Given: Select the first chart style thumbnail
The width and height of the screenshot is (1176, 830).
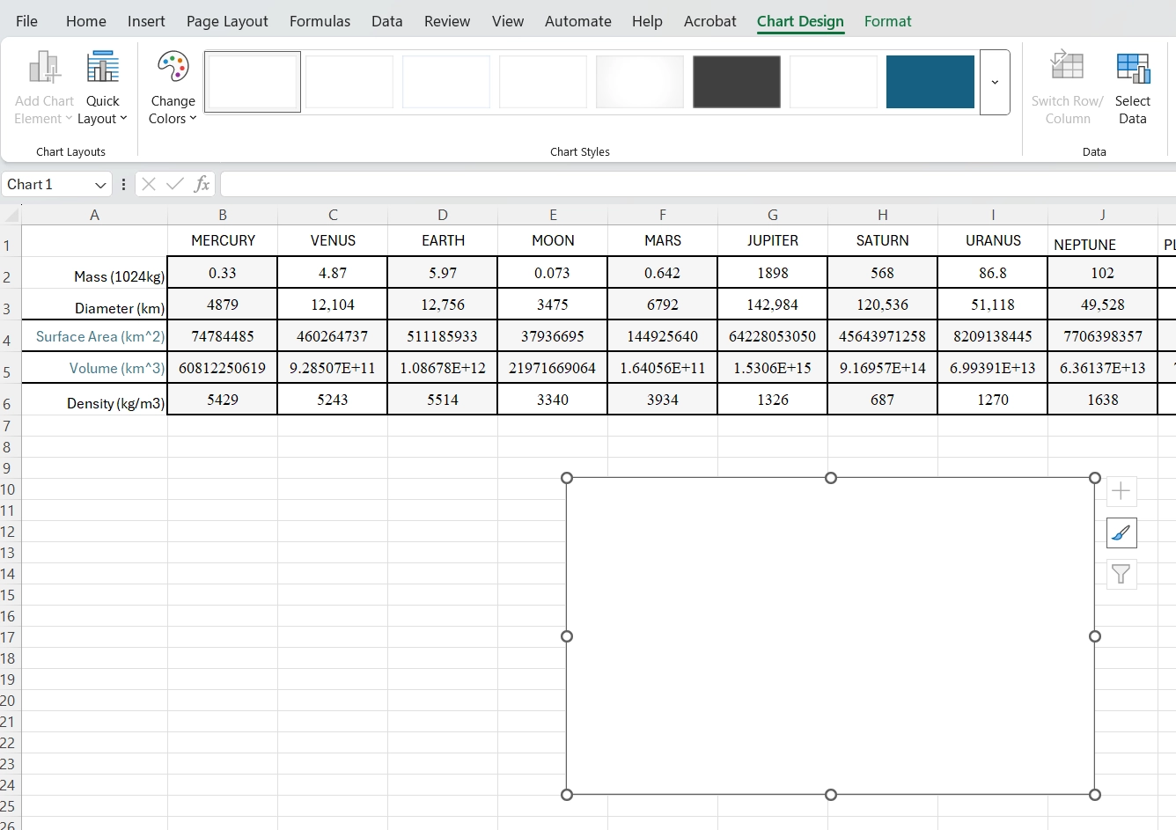Looking at the screenshot, I should [x=253, y=82].
